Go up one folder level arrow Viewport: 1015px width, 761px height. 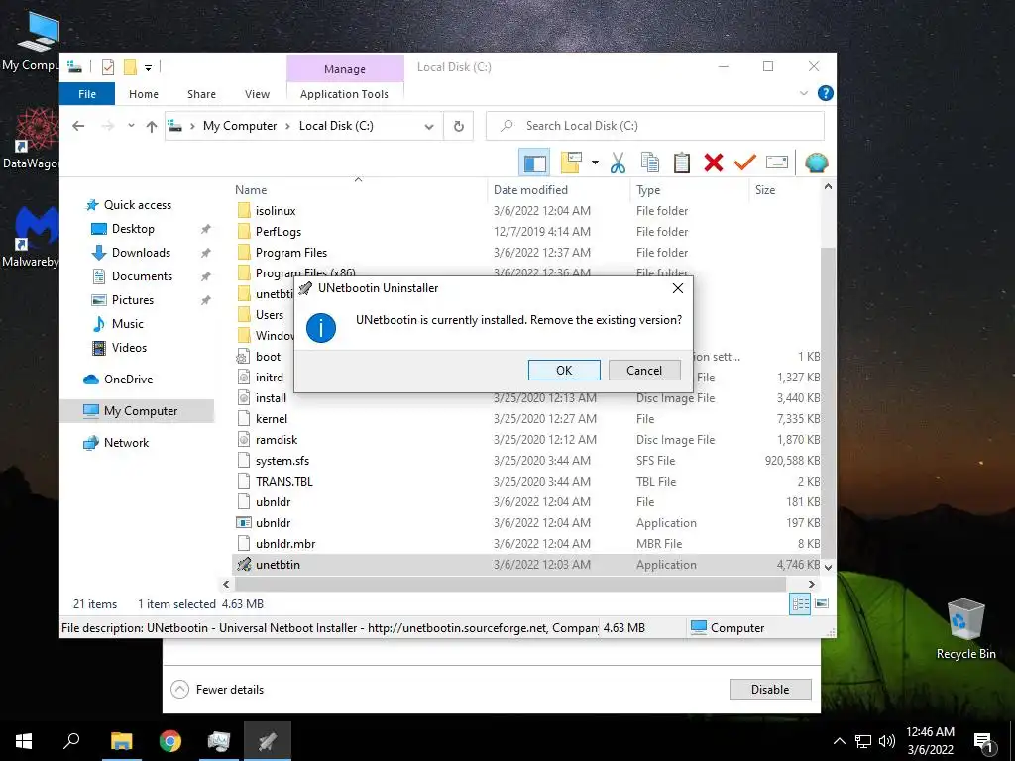pos(152,126)
